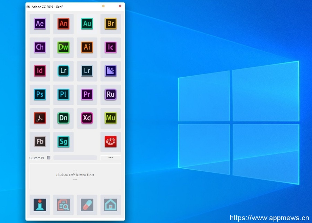
Task: Click the search files magnifier button
Action: [x=63, y=205]
